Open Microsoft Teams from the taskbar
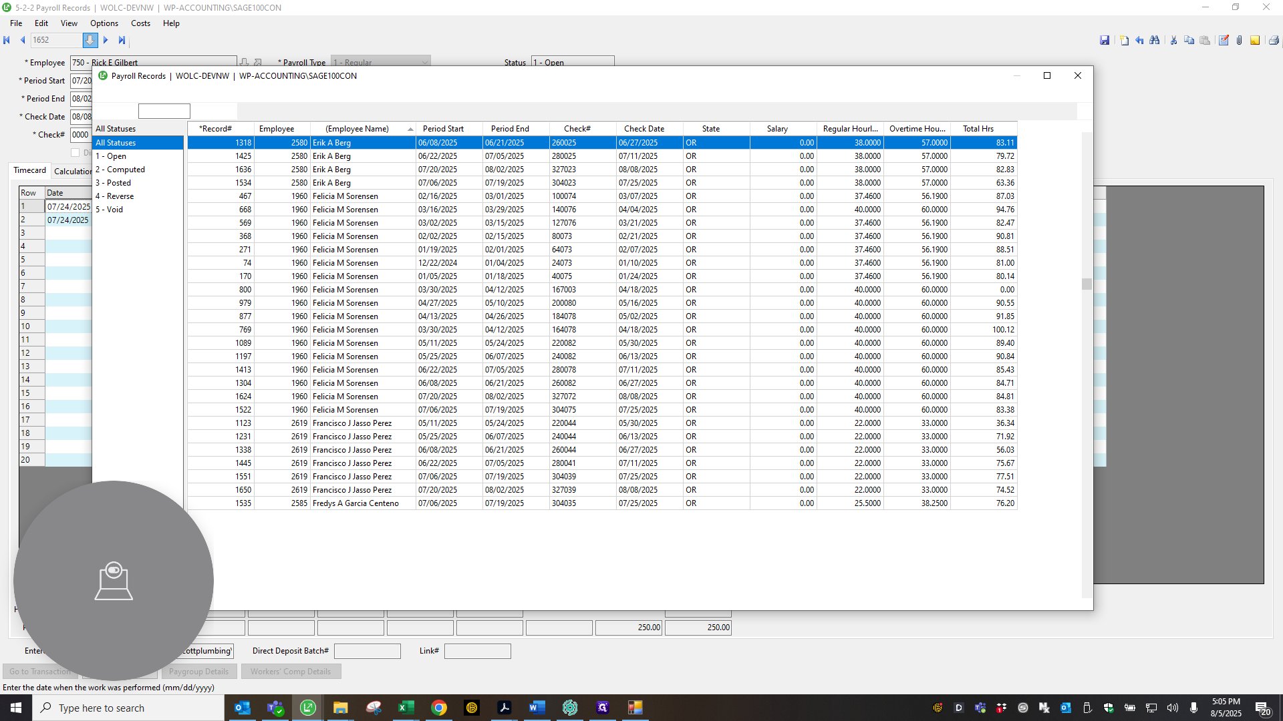This screenshot has width=1283, height=721. (x=275, y=708)
